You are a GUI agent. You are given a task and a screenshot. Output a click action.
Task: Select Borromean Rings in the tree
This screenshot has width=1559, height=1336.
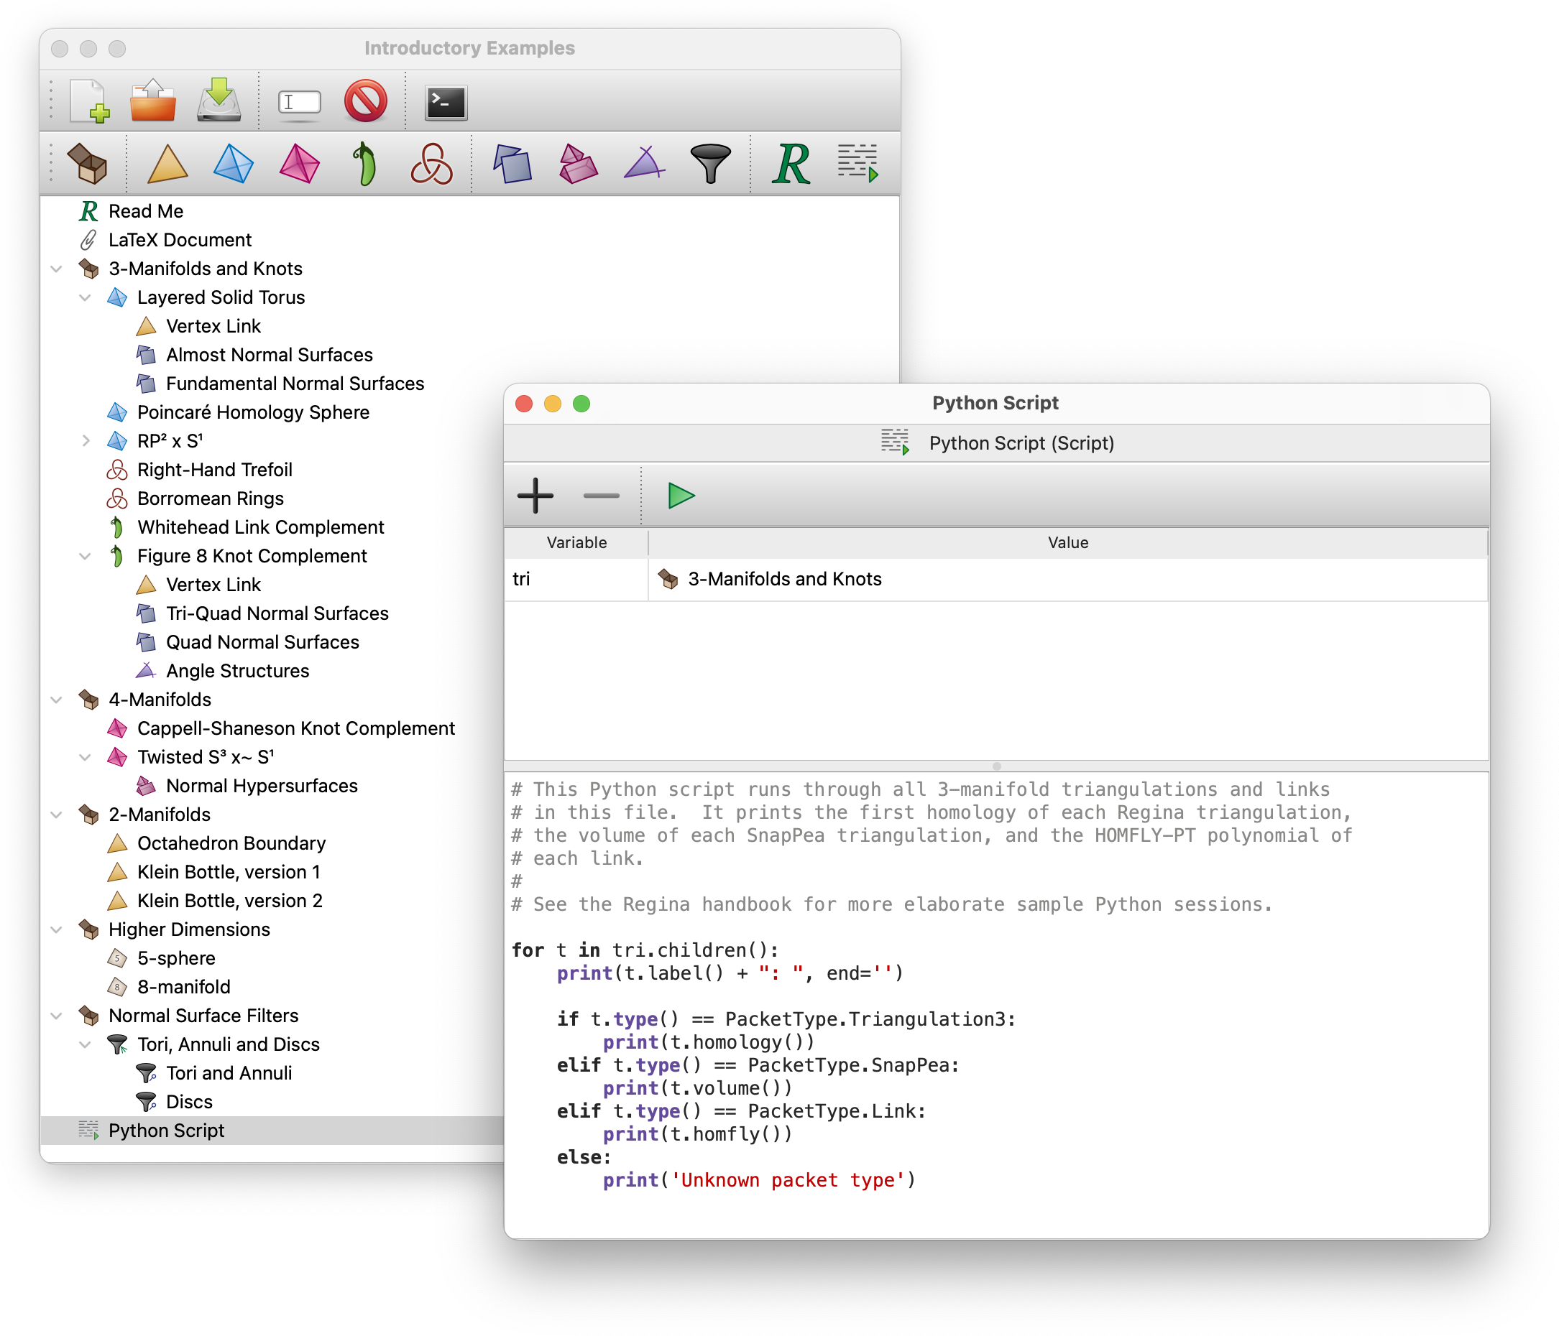point(210,498)
